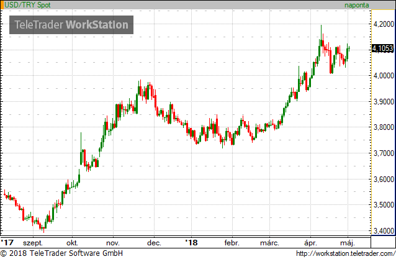Click the febr. month label
This screenshot has width=396, height=259.
(x=232, y=243)
